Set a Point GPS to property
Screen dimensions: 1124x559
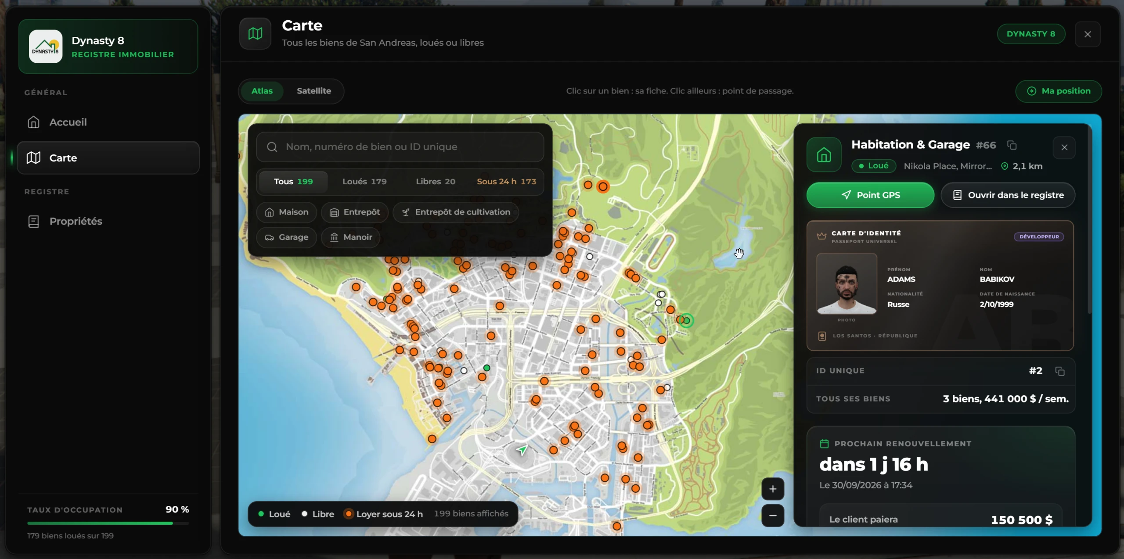click(870, 195)
